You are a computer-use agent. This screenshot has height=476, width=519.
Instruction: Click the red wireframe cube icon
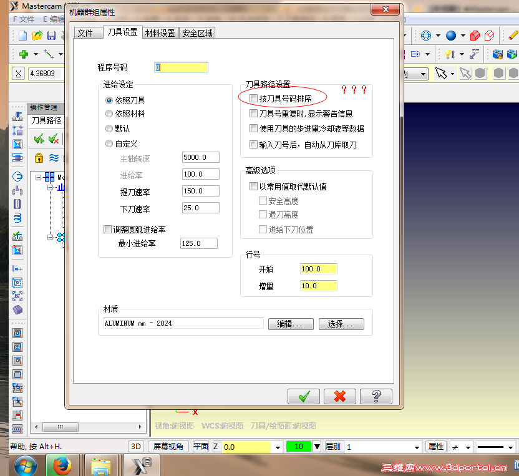point(489,36)
